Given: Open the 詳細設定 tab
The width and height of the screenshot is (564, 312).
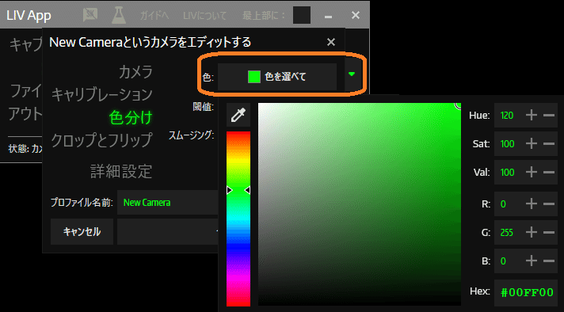Looking at the screenshot, I should click(x=121, y=171).
